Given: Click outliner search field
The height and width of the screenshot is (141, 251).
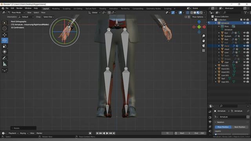Looking at the screenshot, I should (232, 13).
